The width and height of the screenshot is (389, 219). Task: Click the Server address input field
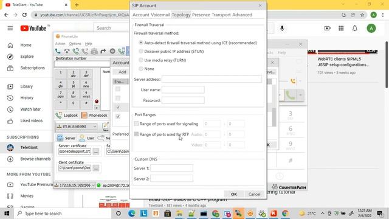212,79
